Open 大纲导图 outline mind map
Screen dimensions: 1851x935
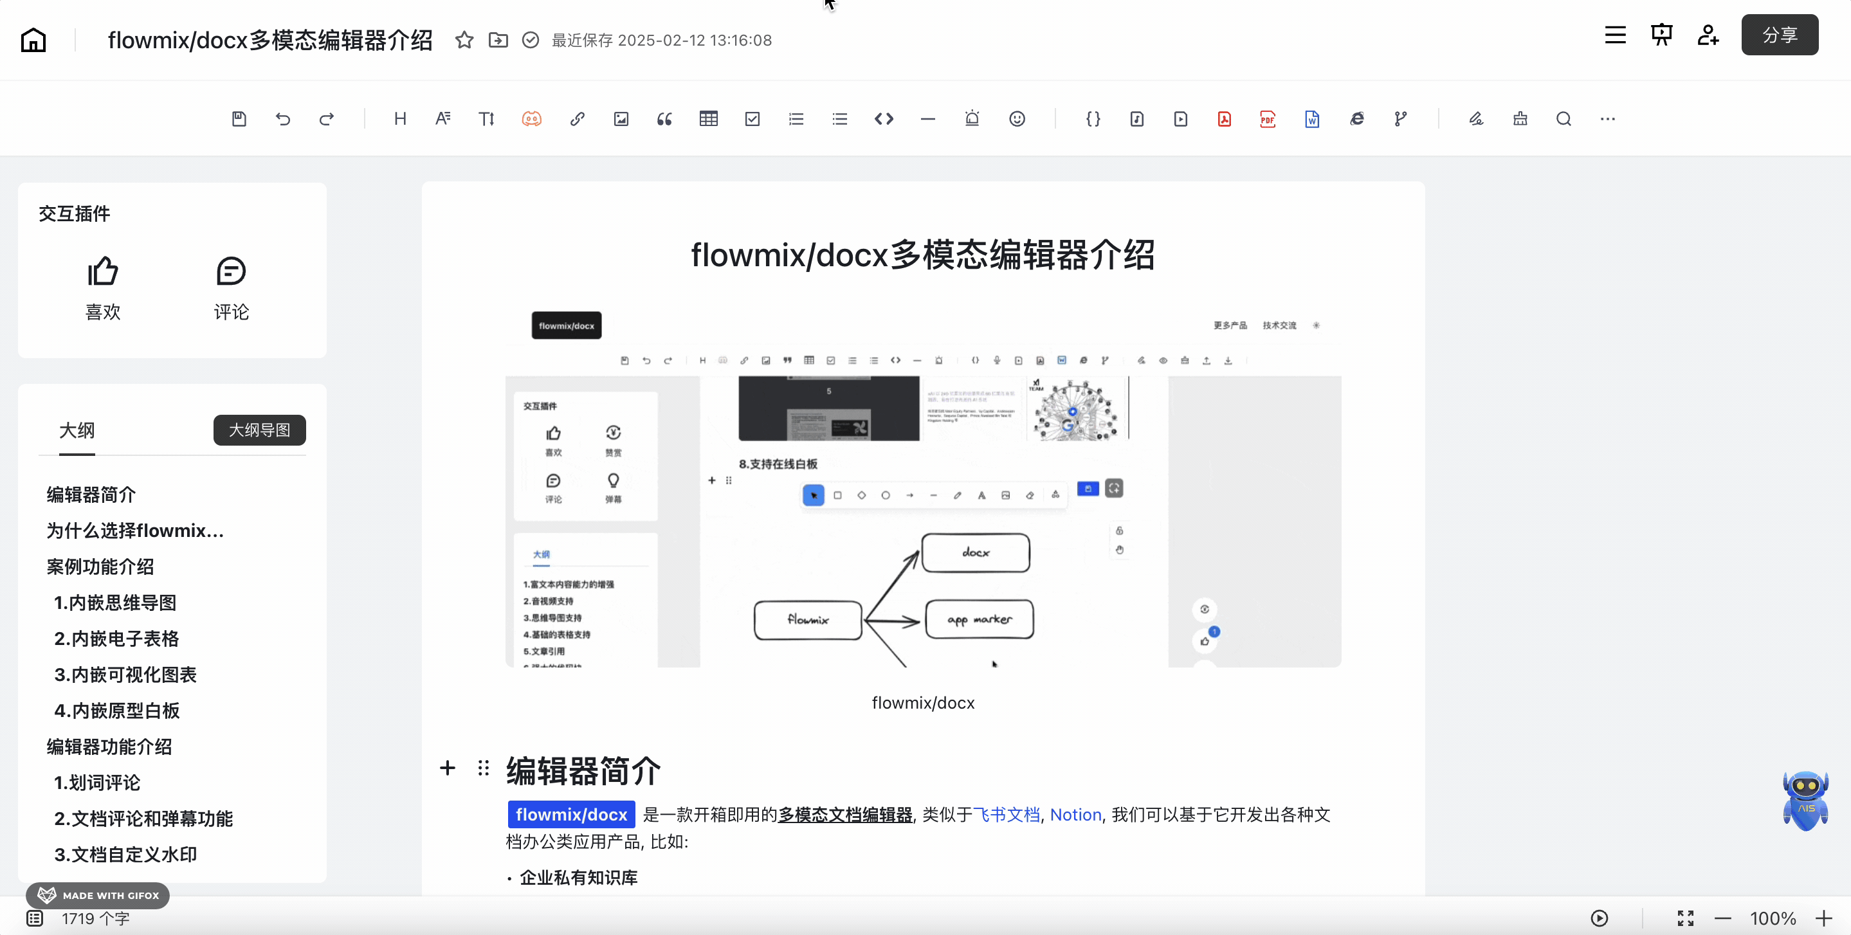pos(259,430)
